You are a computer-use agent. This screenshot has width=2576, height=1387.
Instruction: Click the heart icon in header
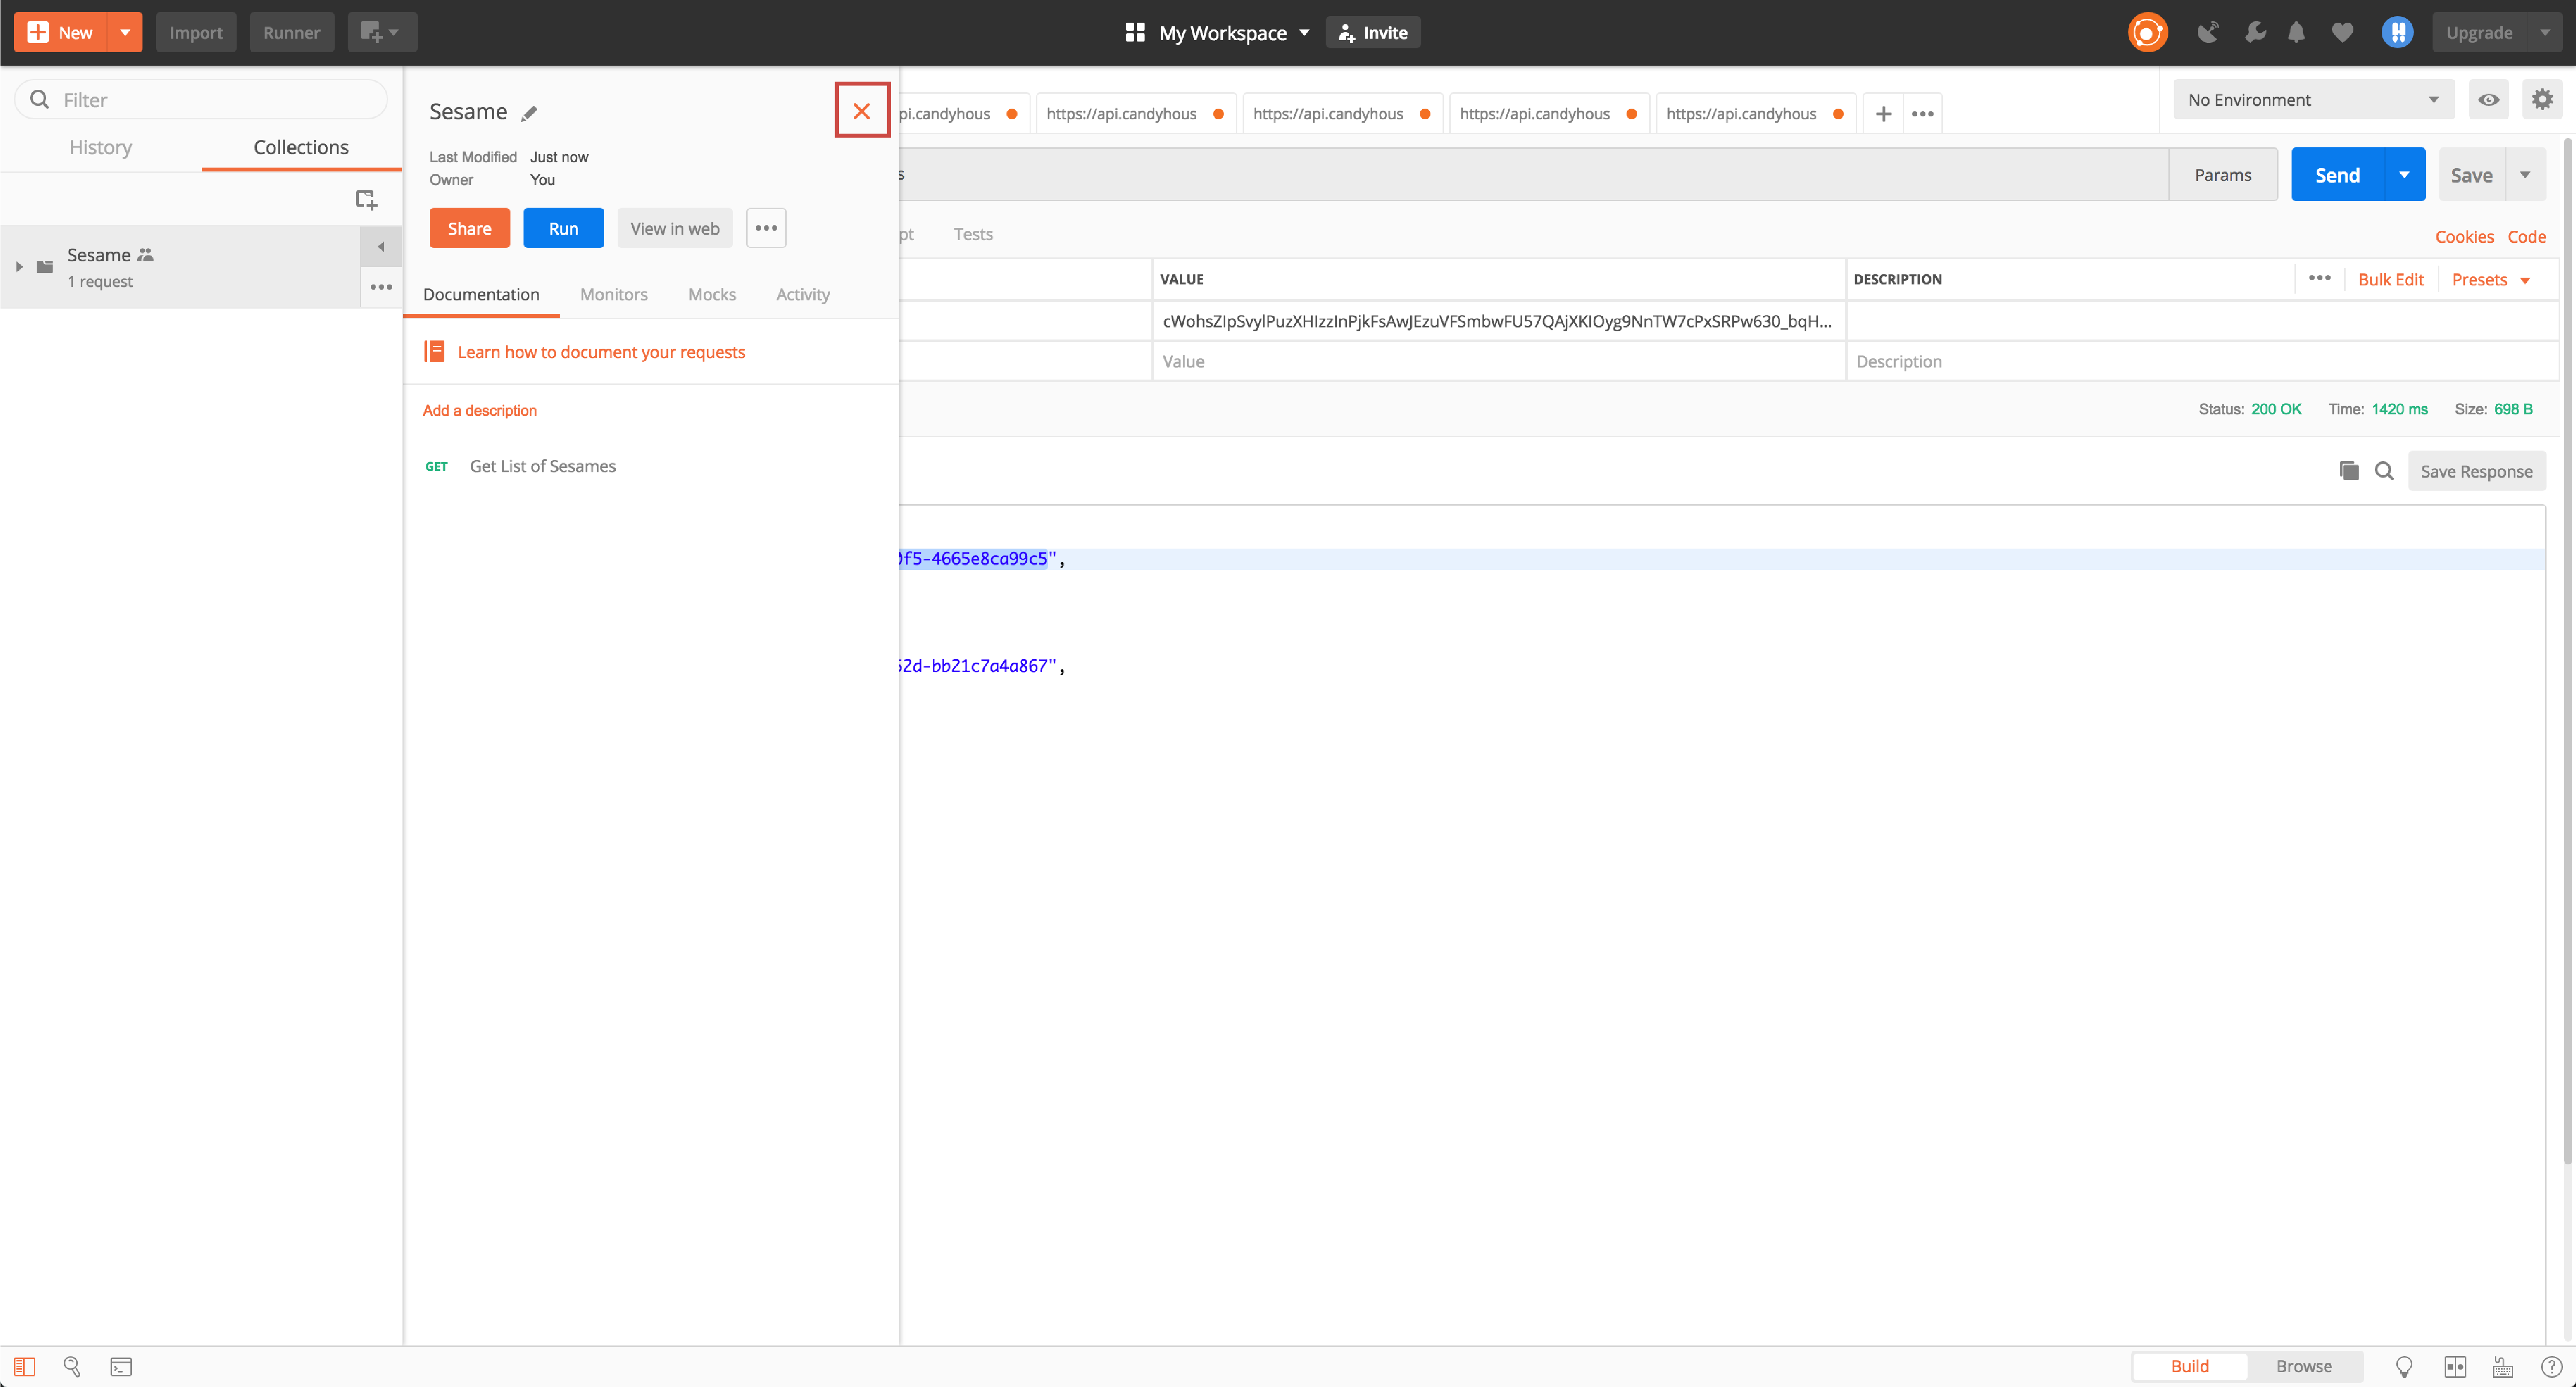[x=2342, y=32]
